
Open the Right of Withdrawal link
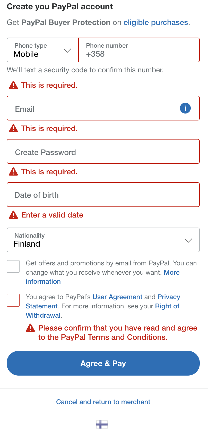[x=167, y=306]
